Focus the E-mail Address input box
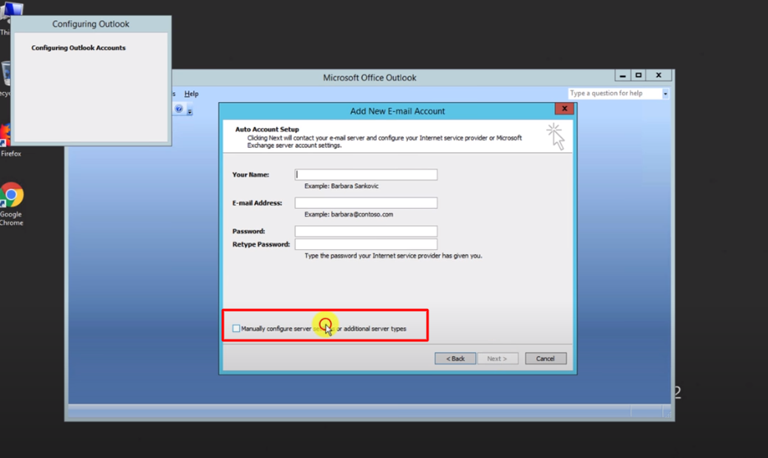The image size is (768, 458). (366, 203)
